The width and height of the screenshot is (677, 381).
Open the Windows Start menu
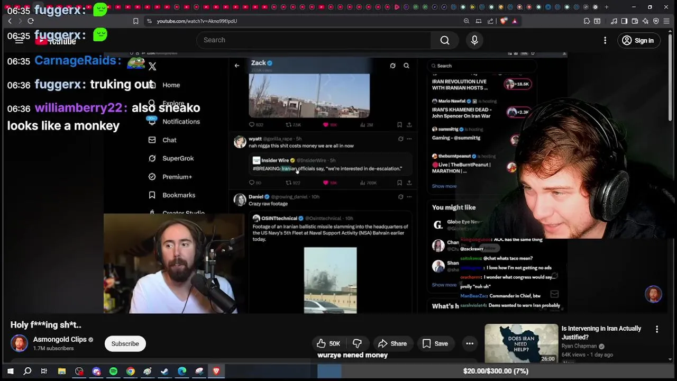point(10,371)
